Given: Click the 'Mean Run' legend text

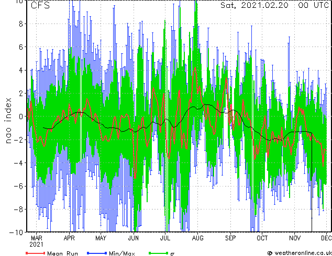Looking at the screenshot, I should click(x=62, y=253).
